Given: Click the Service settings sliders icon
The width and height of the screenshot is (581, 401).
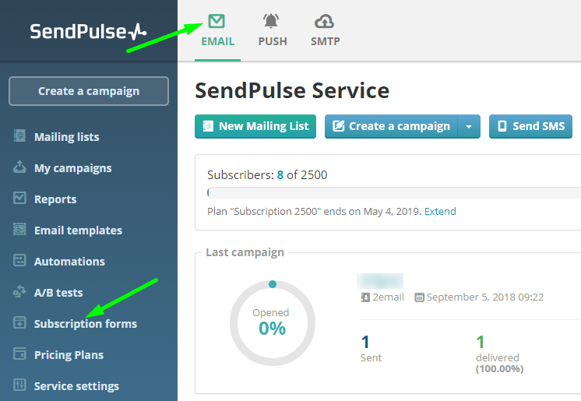Looking at the screenshot, I should pyautogui.click(x=20, y=385).
